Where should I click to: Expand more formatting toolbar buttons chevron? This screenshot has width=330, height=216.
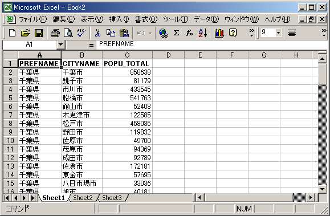[x=324, y=33]
